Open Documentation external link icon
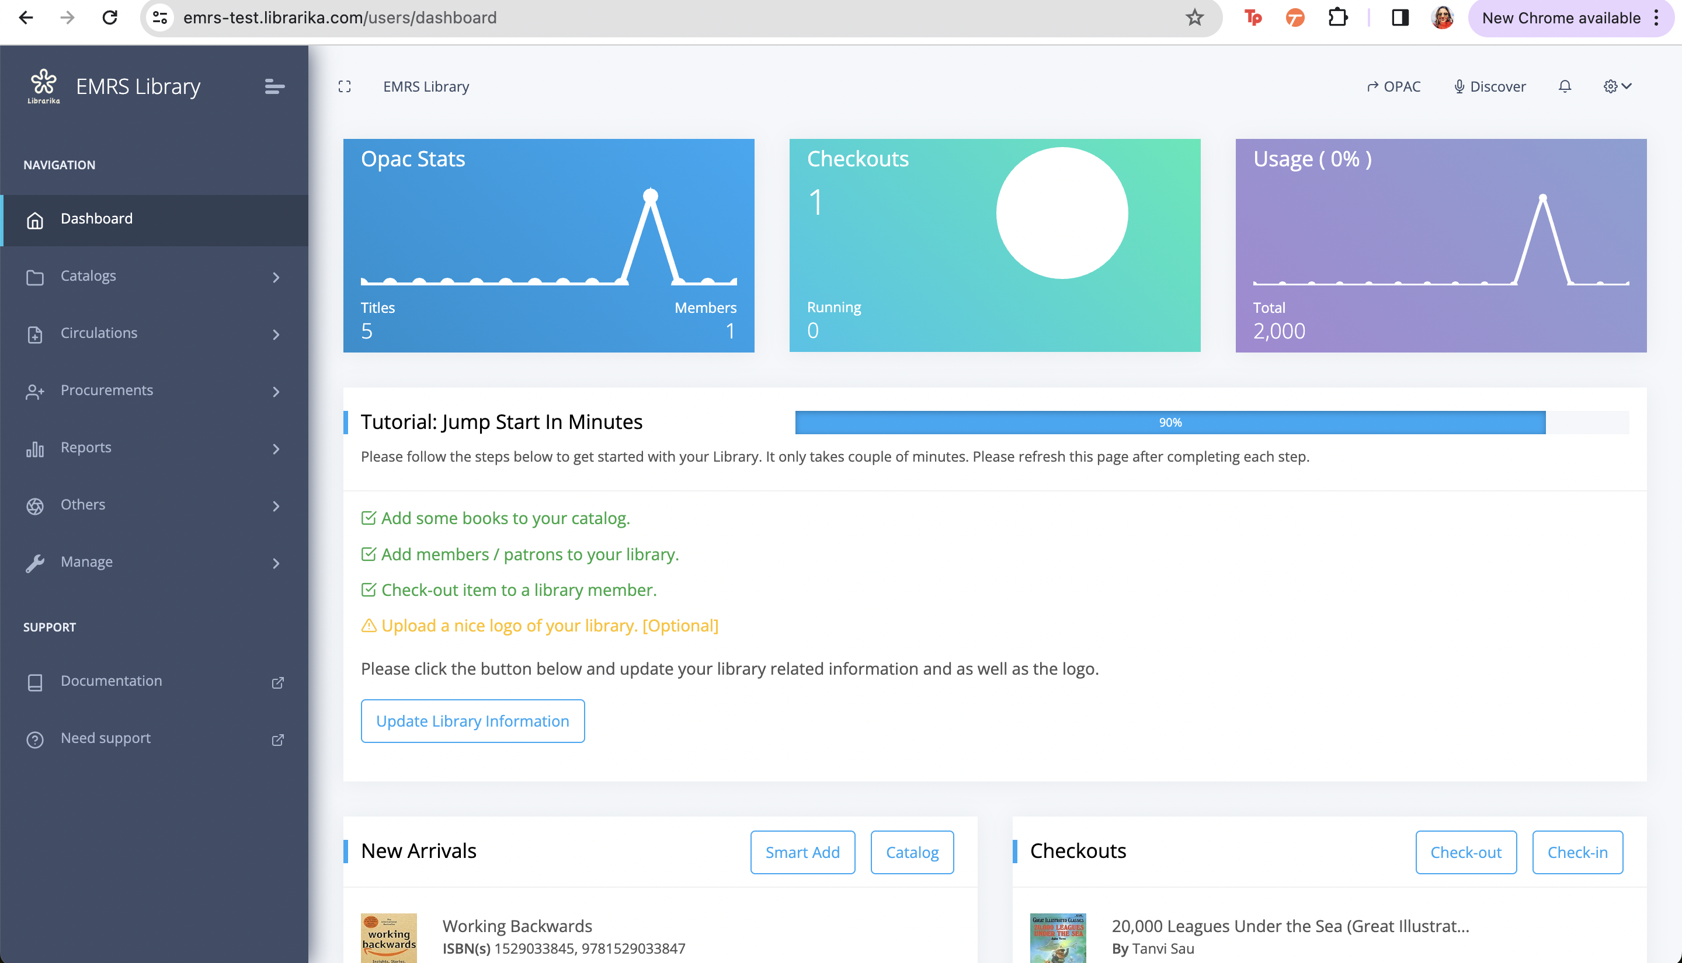Viewport: 1682px width, 963px height. pos(278,682)
